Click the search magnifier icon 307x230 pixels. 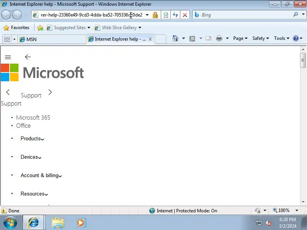[295, 15]
